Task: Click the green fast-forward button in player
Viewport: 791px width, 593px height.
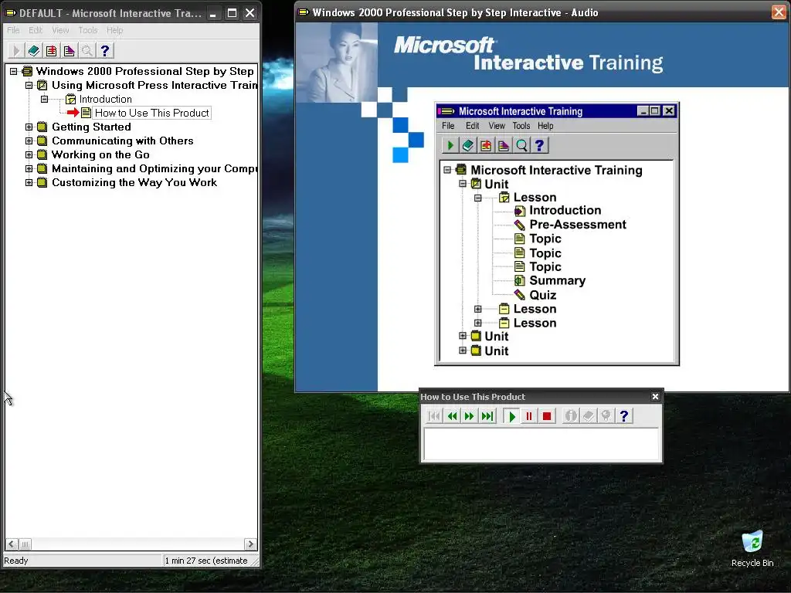Action: pyautogui.click(x=469, y=416)
